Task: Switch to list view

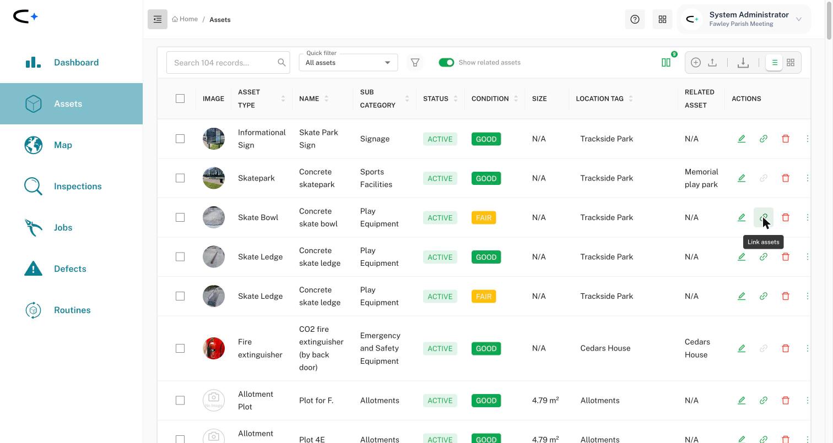Action: (774, 63)
